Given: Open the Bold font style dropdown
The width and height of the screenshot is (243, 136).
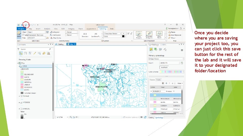Looking at the screenshot, I should pos(113,36).
